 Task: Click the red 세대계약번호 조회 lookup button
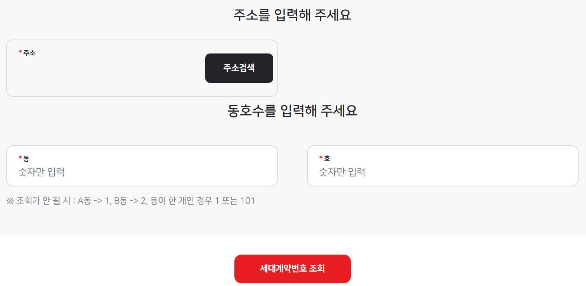(x=292, y=269)
